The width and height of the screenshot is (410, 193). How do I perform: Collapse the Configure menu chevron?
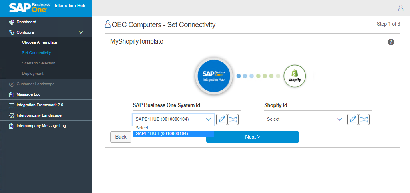click(x=81, y=32)
